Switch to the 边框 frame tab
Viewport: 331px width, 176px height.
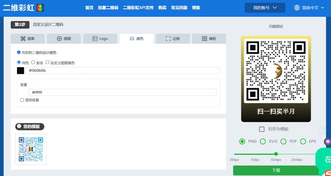coord(173,39)
